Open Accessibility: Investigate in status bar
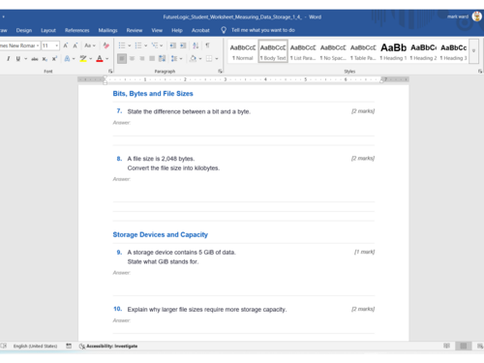Viewport: 484px width, 363px height. 108,347
